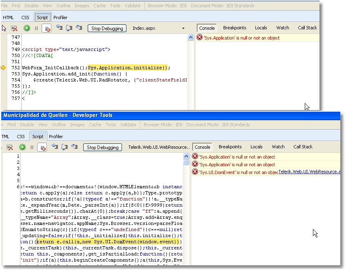Clear browser cache icon in bottom window
Screen dimensions: 346x271
tap(10, 147)
